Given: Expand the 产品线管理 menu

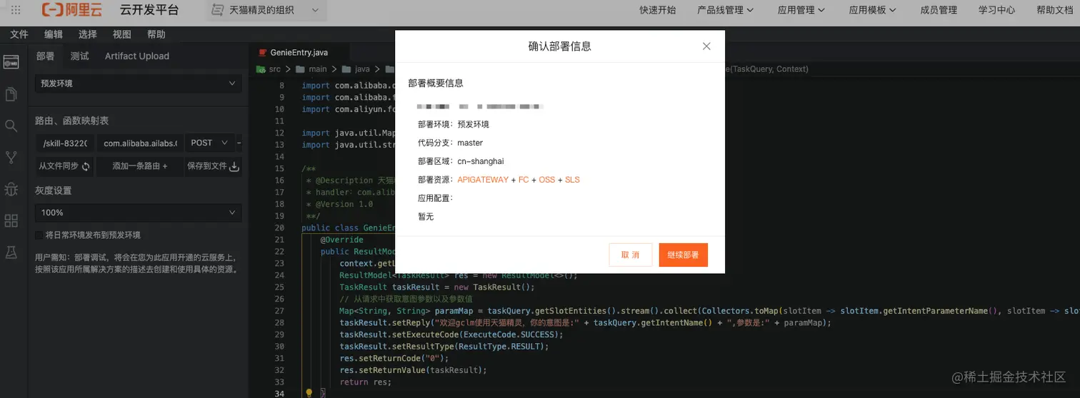Looking at the screenshot, I should 726,10.
